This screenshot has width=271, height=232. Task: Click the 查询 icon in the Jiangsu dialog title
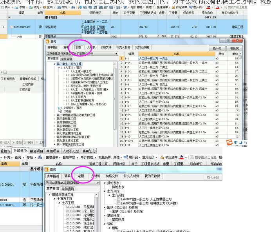click(47, 42)
